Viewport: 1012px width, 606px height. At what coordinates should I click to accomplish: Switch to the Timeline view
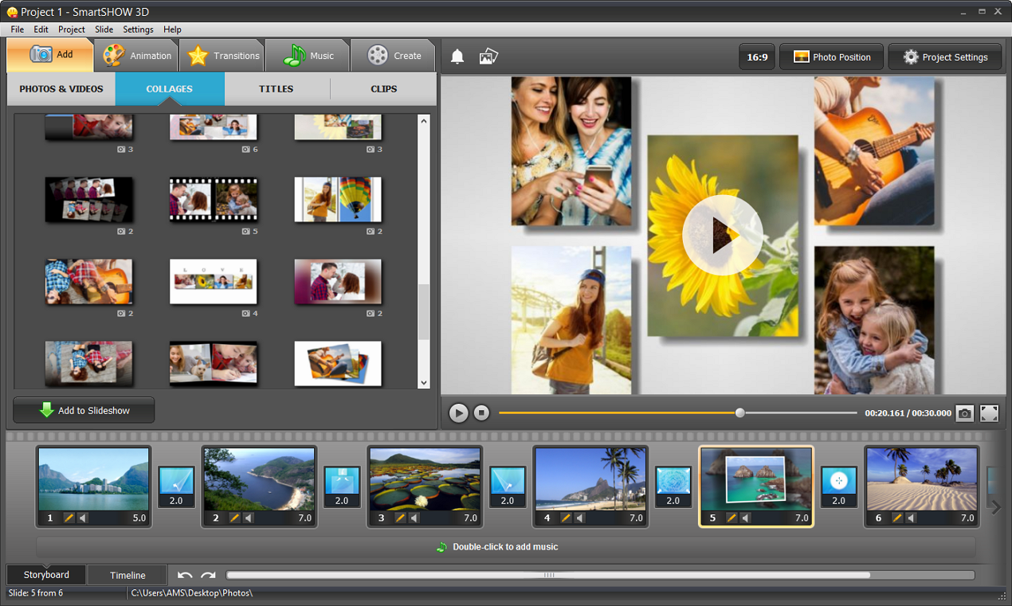pyautogui.click(x=126, y=574)
